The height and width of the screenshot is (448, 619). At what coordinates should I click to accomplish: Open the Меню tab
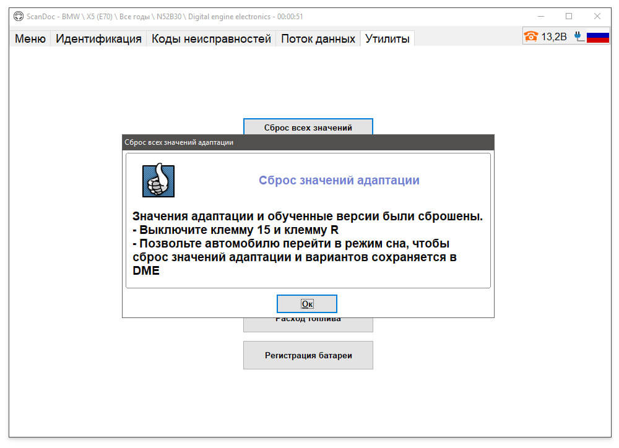(x=30, y=39)
